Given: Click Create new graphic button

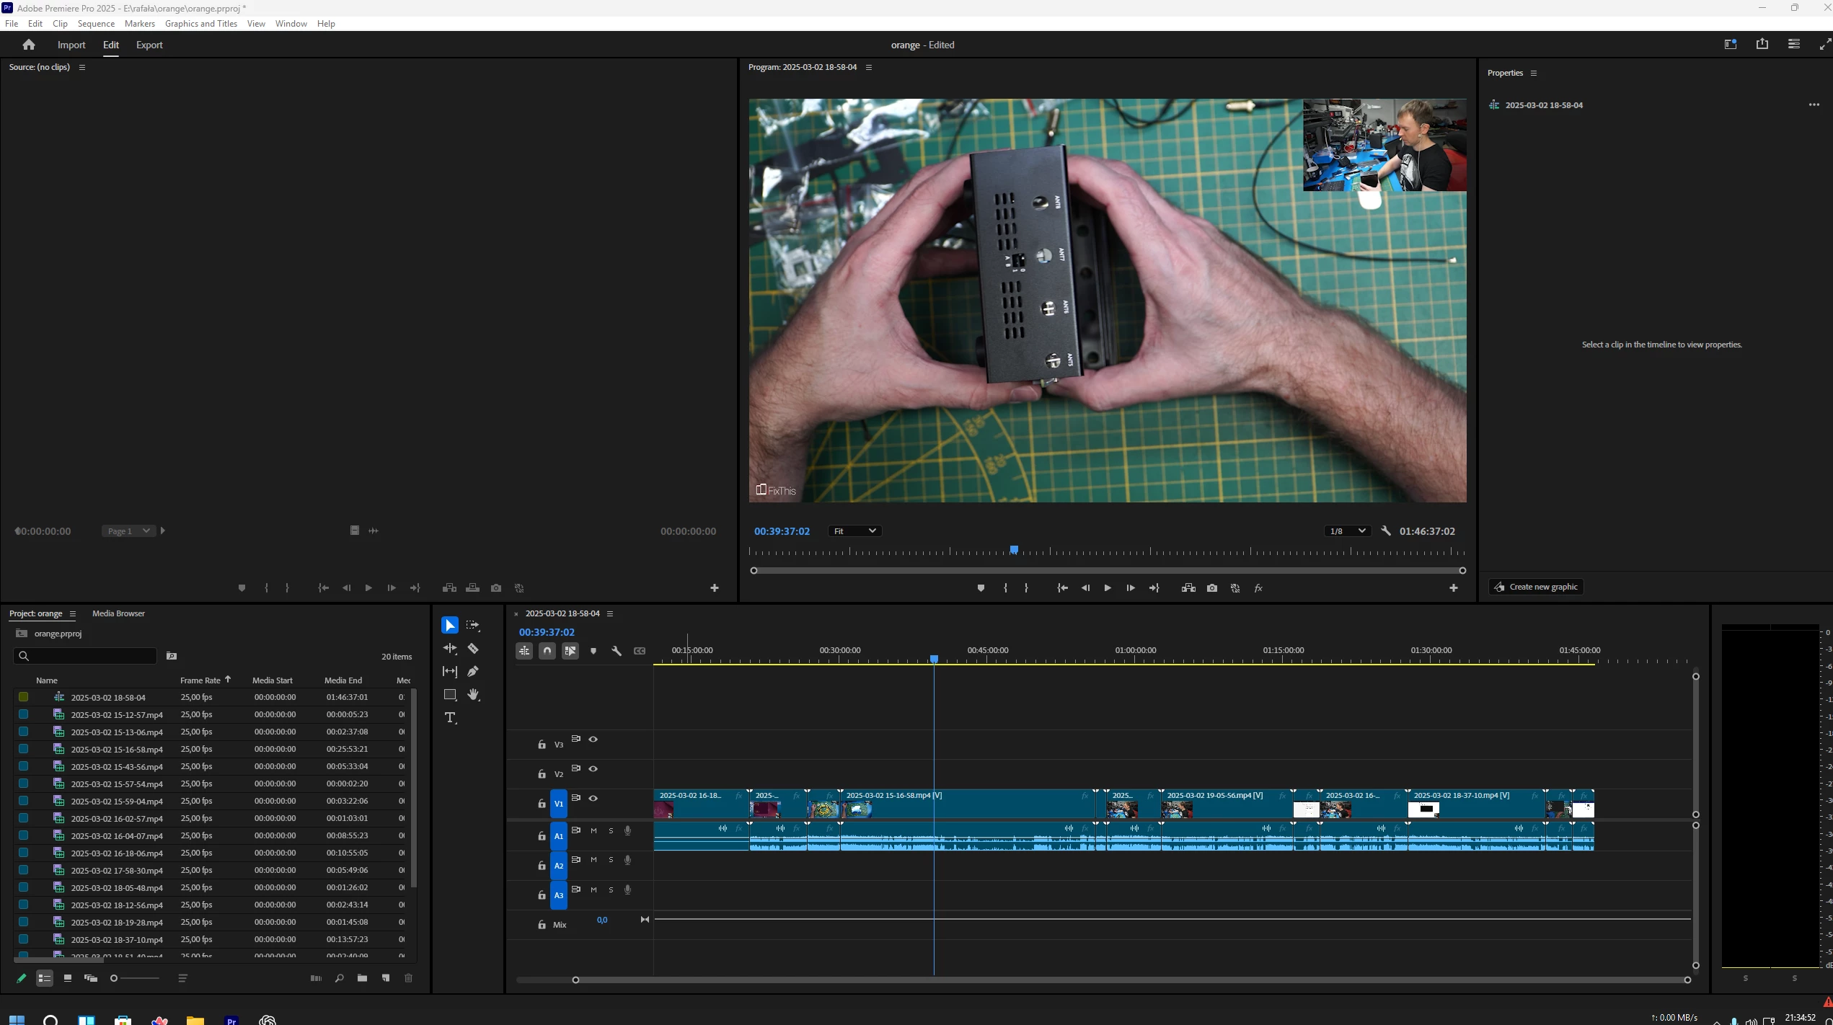Looking at the screenshot, I should tap(1536, 587).
